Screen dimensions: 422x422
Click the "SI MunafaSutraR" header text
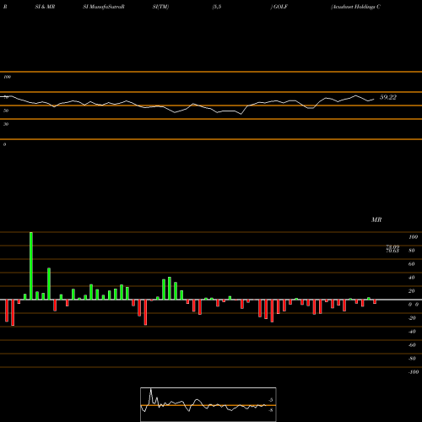pos(104,7)
